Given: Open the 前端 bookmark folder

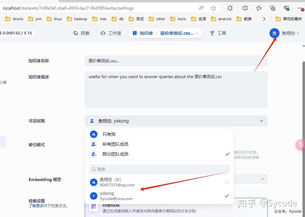Looking at the screenshot, I should (x=244, y=19).
